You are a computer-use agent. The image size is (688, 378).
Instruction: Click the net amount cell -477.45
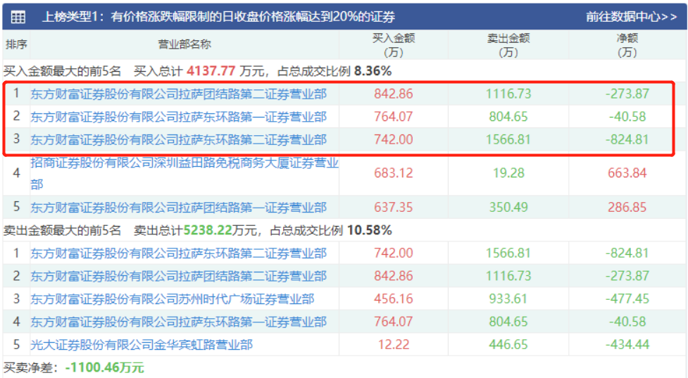627,299
